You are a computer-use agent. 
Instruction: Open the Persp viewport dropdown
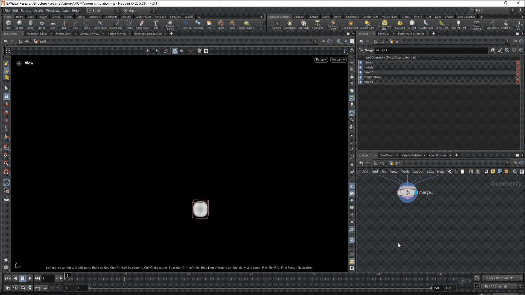[x=321, y=60]
